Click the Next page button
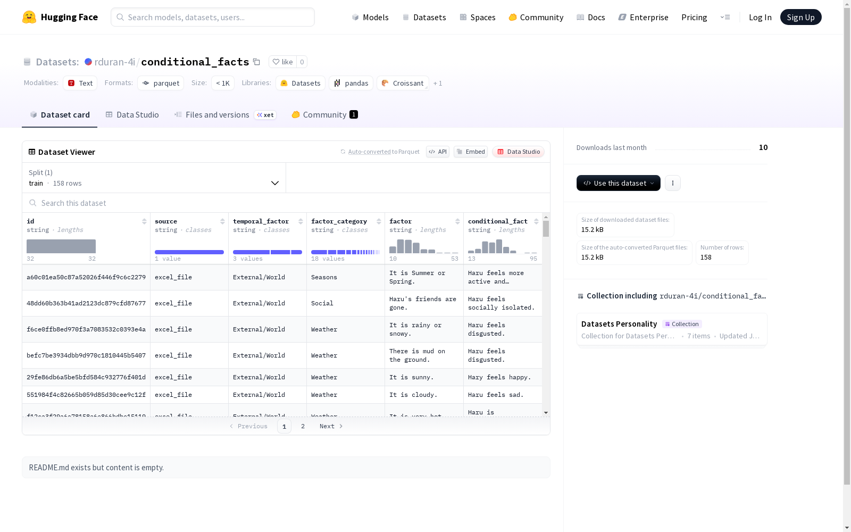Screen dimensions: 851x532 [331, 426]
